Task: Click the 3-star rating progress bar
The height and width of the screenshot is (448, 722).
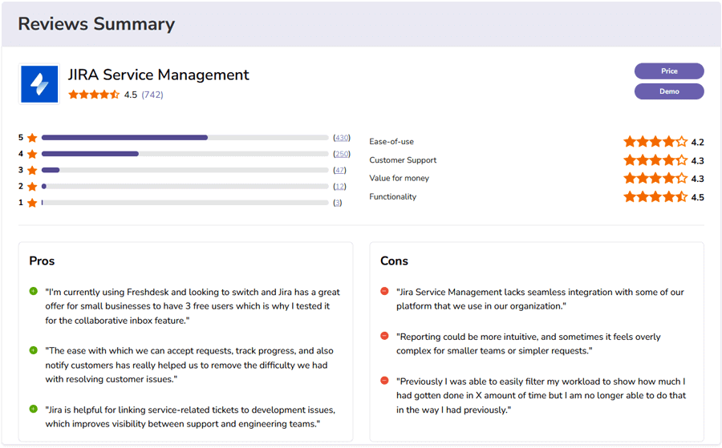Action: point(185,170)
